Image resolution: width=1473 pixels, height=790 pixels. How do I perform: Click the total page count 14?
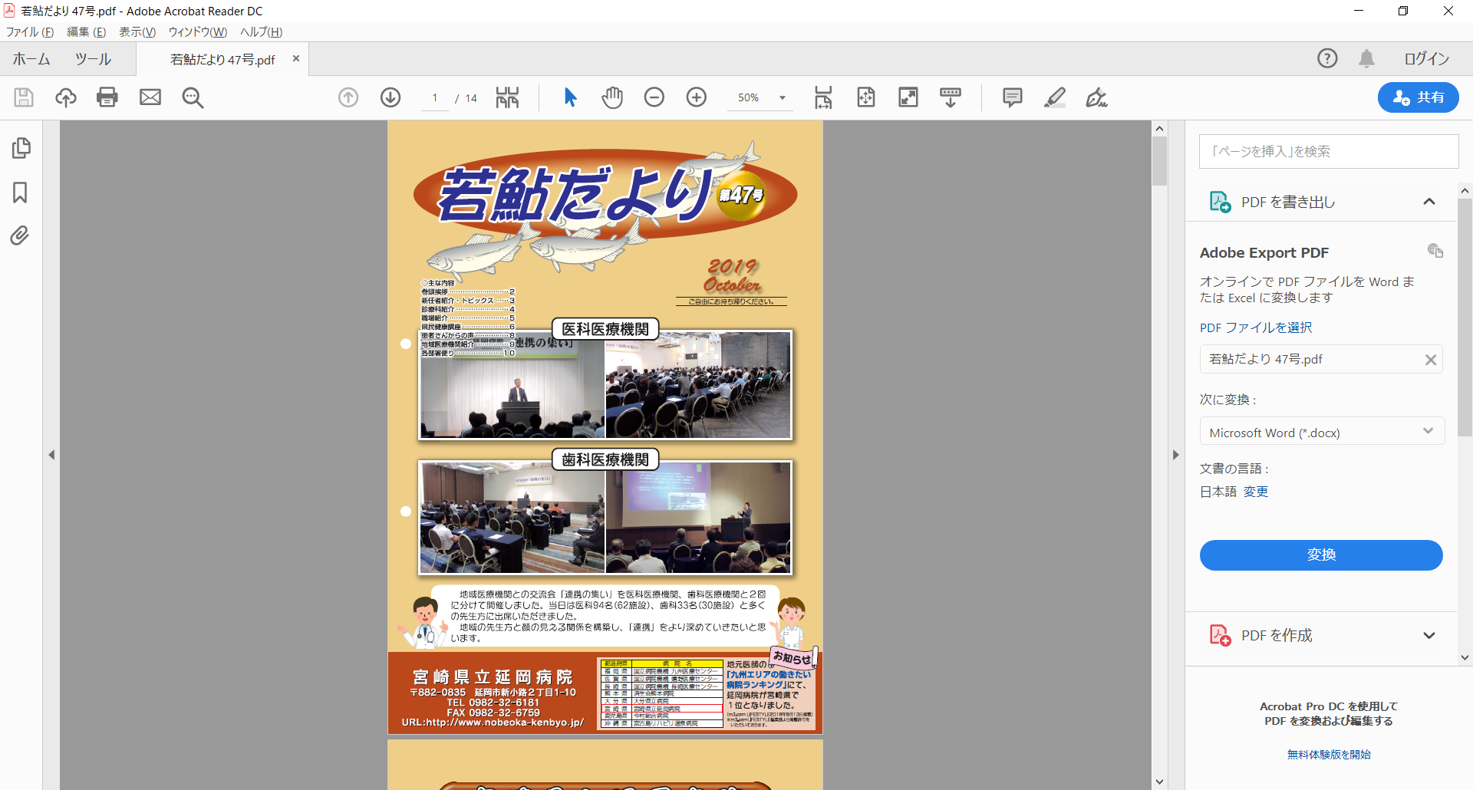coord(471,98)
